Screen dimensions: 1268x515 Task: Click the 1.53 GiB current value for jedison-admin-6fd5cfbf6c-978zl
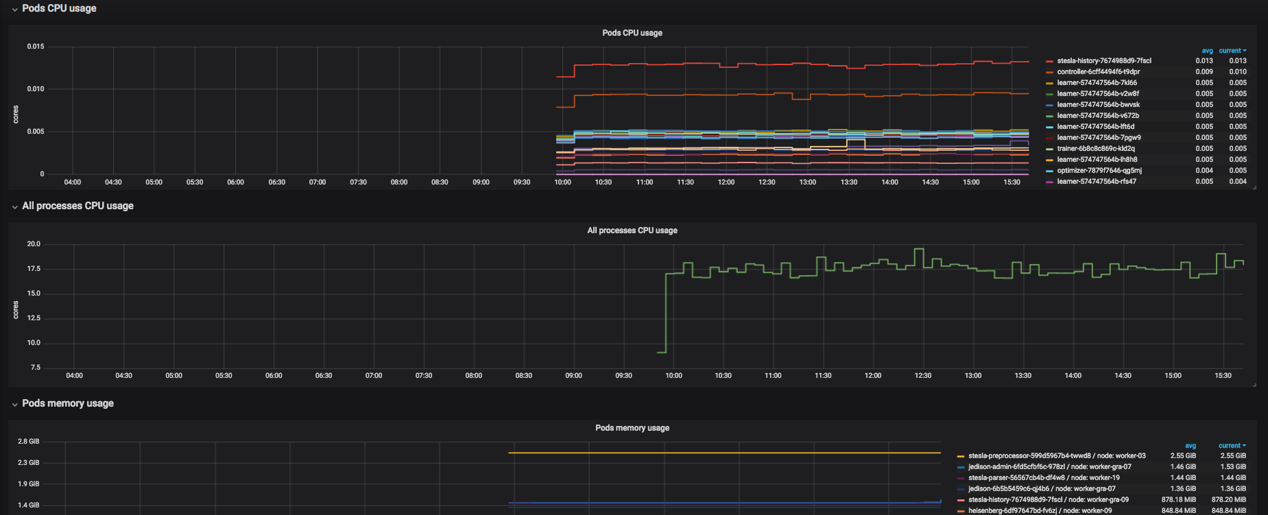[1233, 467]
